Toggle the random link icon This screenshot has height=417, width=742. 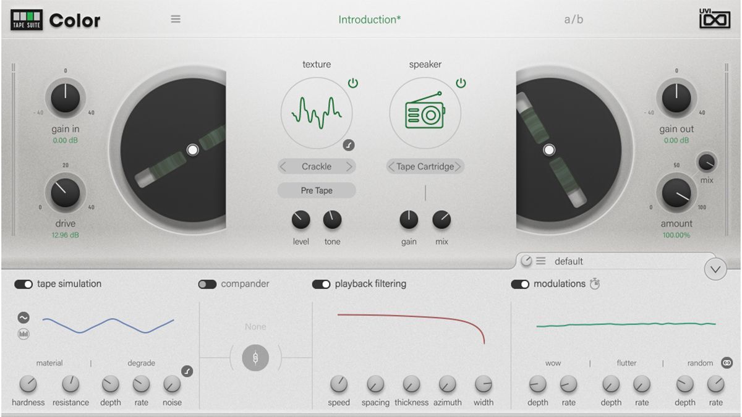pyautogui.click(x=727, y=363)
